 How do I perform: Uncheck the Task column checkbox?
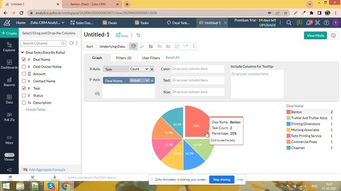point(24,88)
